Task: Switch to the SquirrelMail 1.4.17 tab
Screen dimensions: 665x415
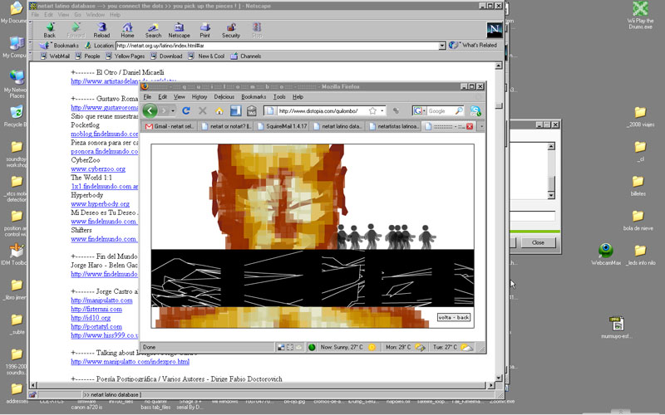Action: 284,126
